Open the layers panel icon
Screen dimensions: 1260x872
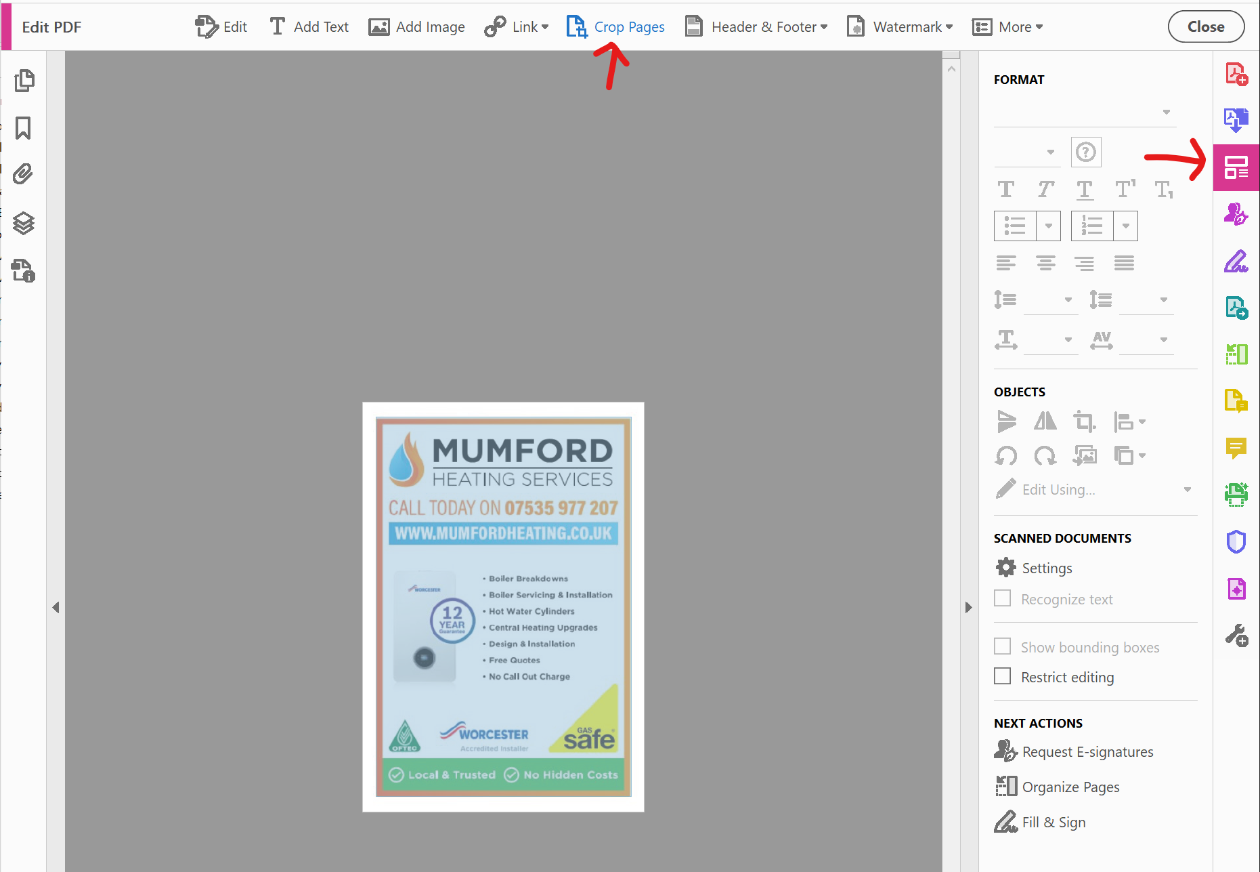[24, 223]
